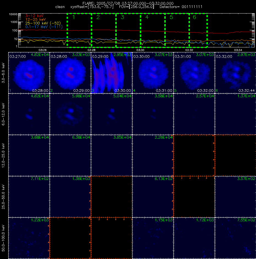Click the 03:27:00 start time label

click(18, 56)
